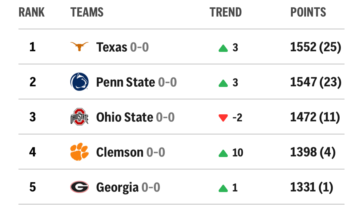Open the Clemson team link

click(119, 152)
